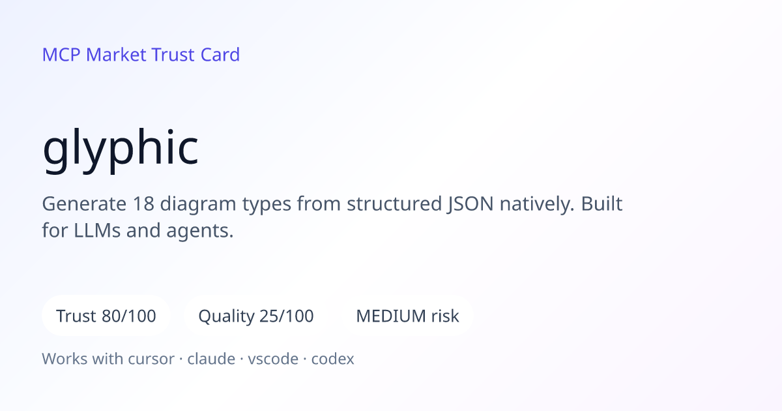782x411 pixels.
Task: Click the word structured in the description
Action: pos(394,204)
